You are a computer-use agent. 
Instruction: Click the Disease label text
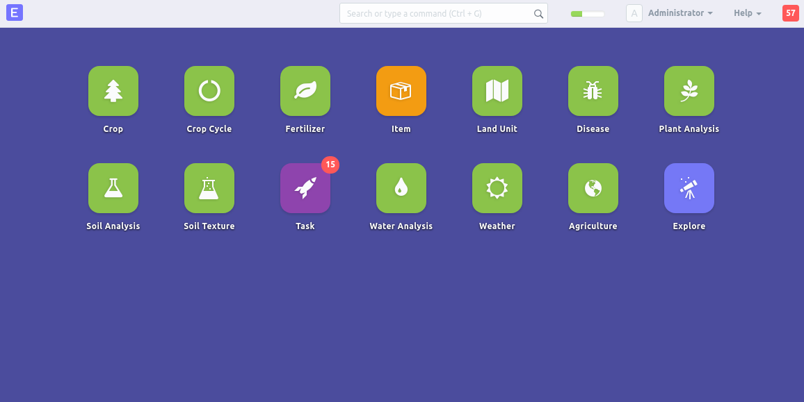593,129
